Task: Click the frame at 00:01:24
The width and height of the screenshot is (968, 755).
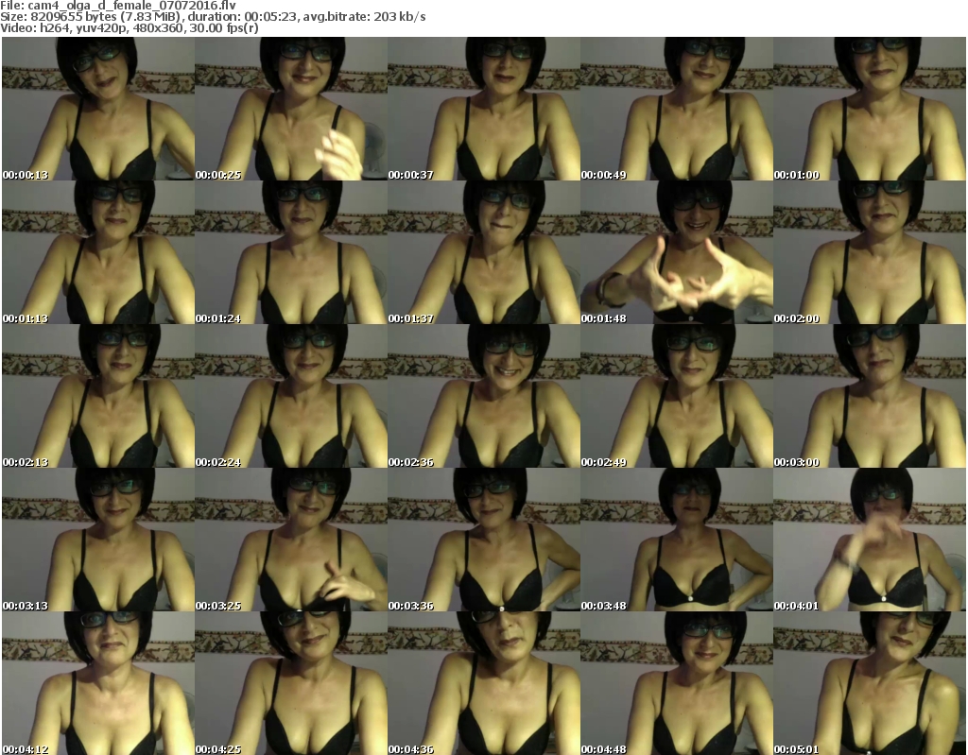Action: (291, 252)
